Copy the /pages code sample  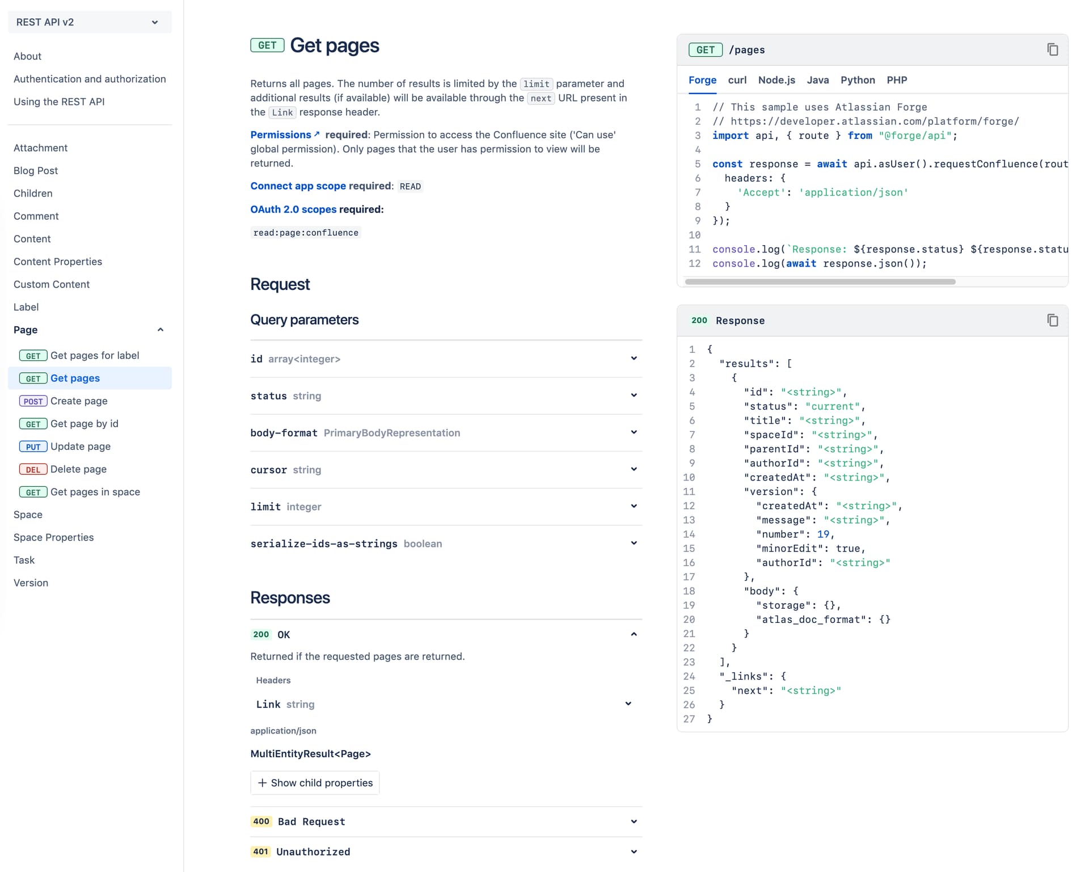(x=1052, y=49)
